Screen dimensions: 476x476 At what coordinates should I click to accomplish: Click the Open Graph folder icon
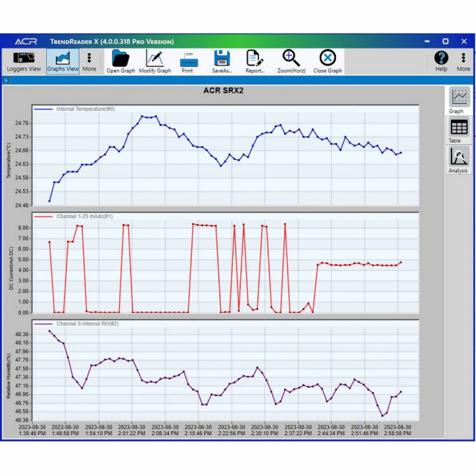point(120,58)
